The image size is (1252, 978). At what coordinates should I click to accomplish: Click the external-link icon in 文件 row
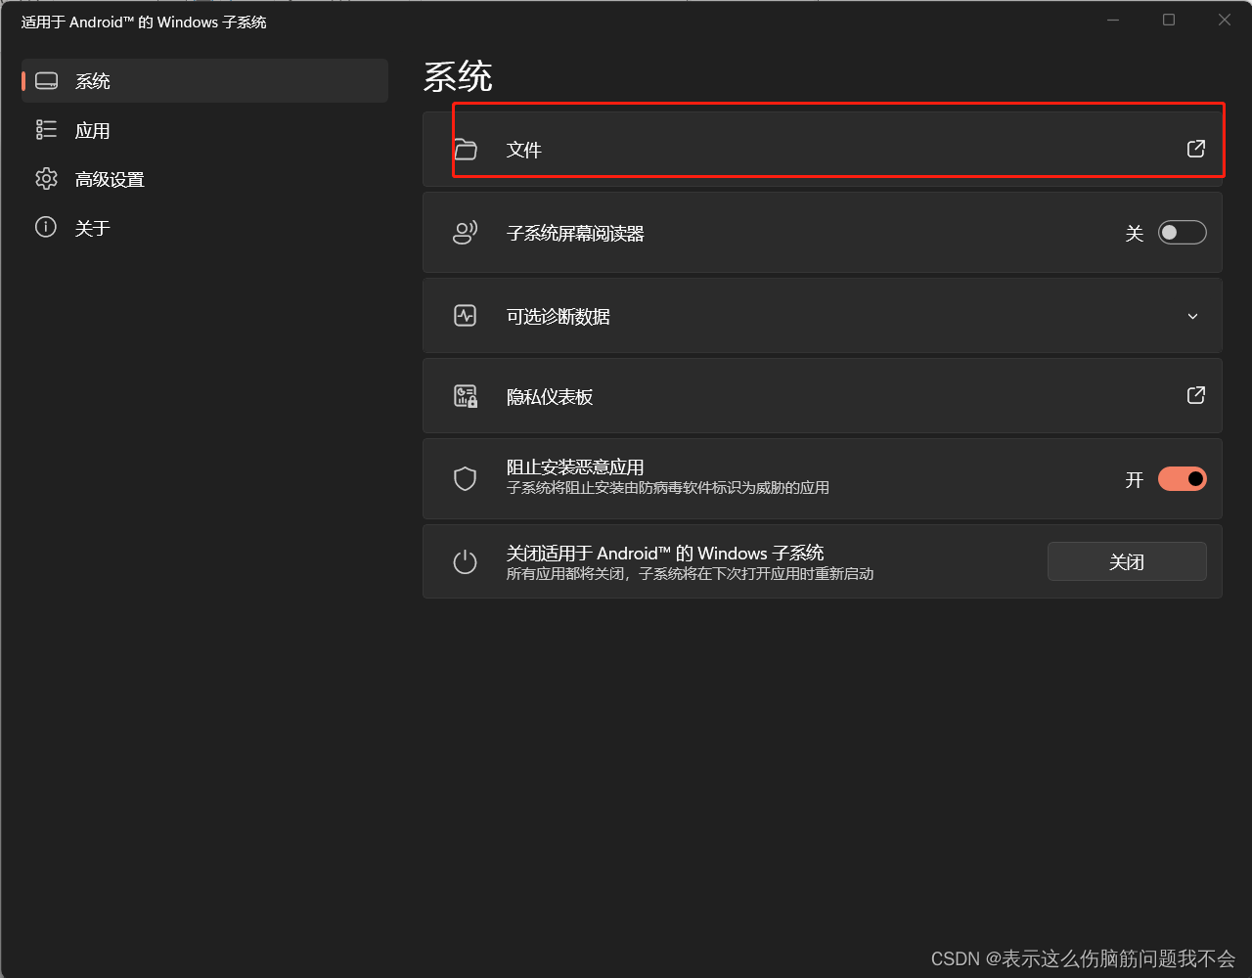[x=1195, y=149]
